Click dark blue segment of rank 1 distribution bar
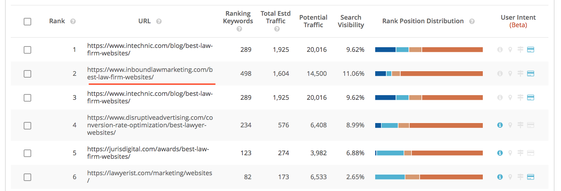Screen dimensions: 561x191 [x=385, y=50]
